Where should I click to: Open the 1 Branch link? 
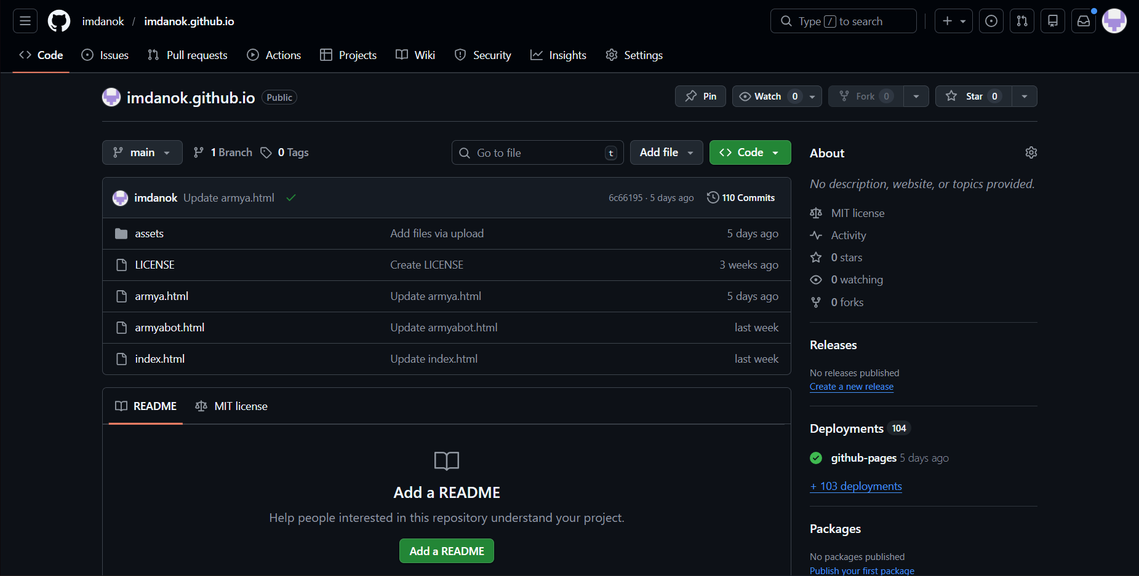click(x=223, y=152)
